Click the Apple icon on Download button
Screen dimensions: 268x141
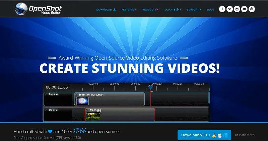click(220, 135)
